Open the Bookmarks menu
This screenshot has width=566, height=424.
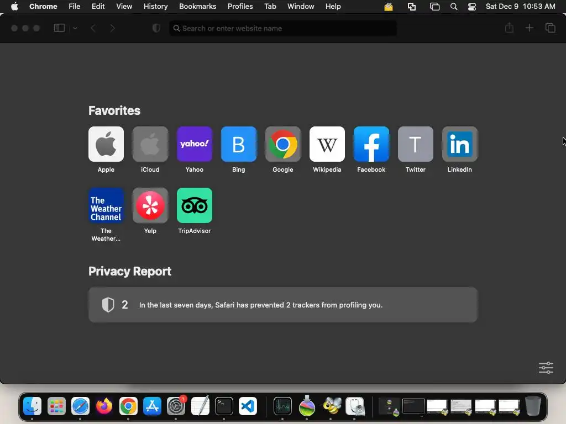tap(198, 7)
